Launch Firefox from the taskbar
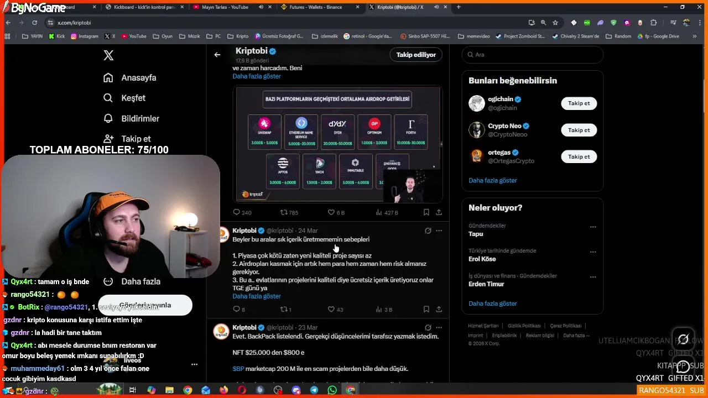 223,390
